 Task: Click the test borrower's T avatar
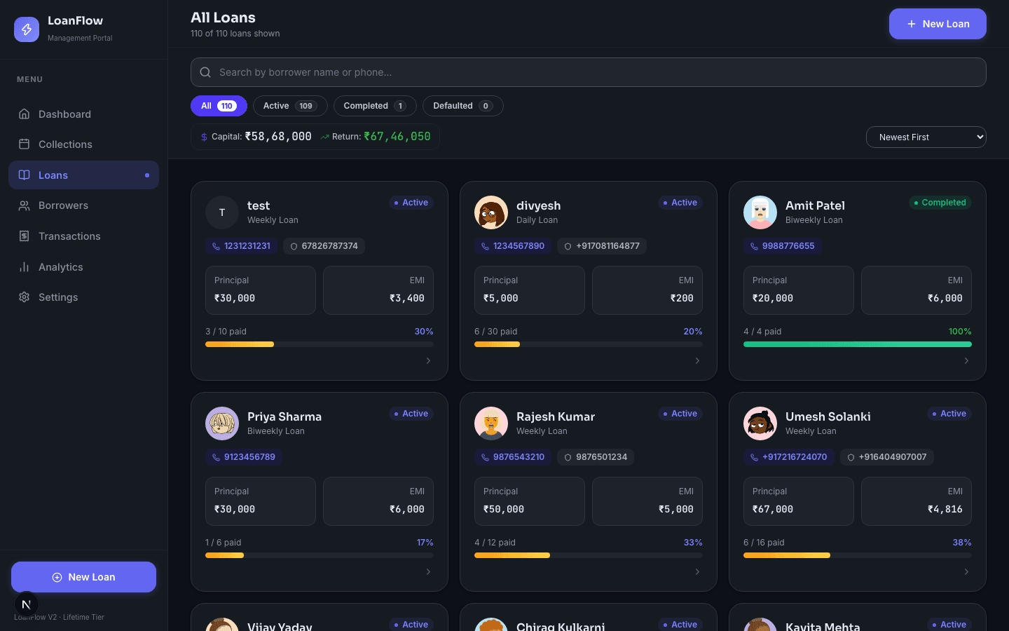(x=222, y=212)
